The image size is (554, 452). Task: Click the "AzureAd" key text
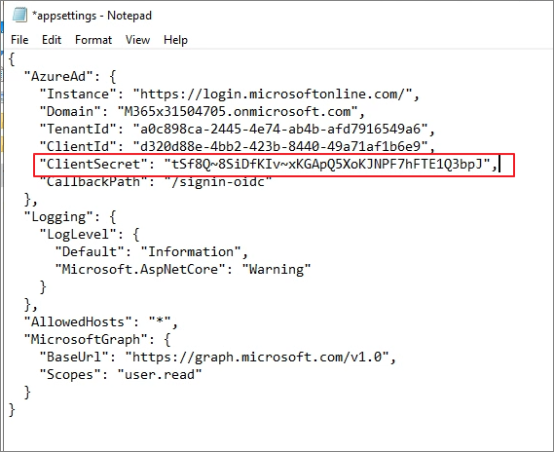click(x=58, y=76)
